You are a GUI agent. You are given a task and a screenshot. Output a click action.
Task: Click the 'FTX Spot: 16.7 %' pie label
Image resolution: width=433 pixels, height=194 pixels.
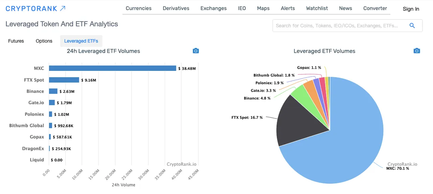247,118
